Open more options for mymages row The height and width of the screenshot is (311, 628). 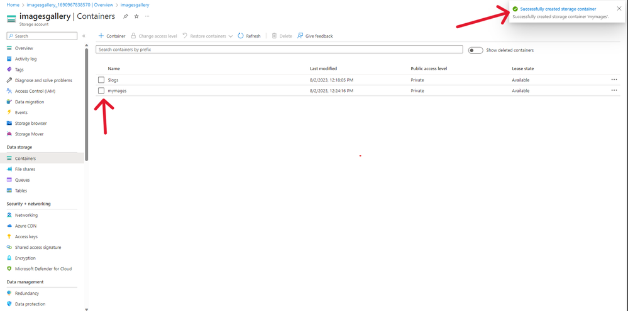pyautogui.click(x=614, y=91)
